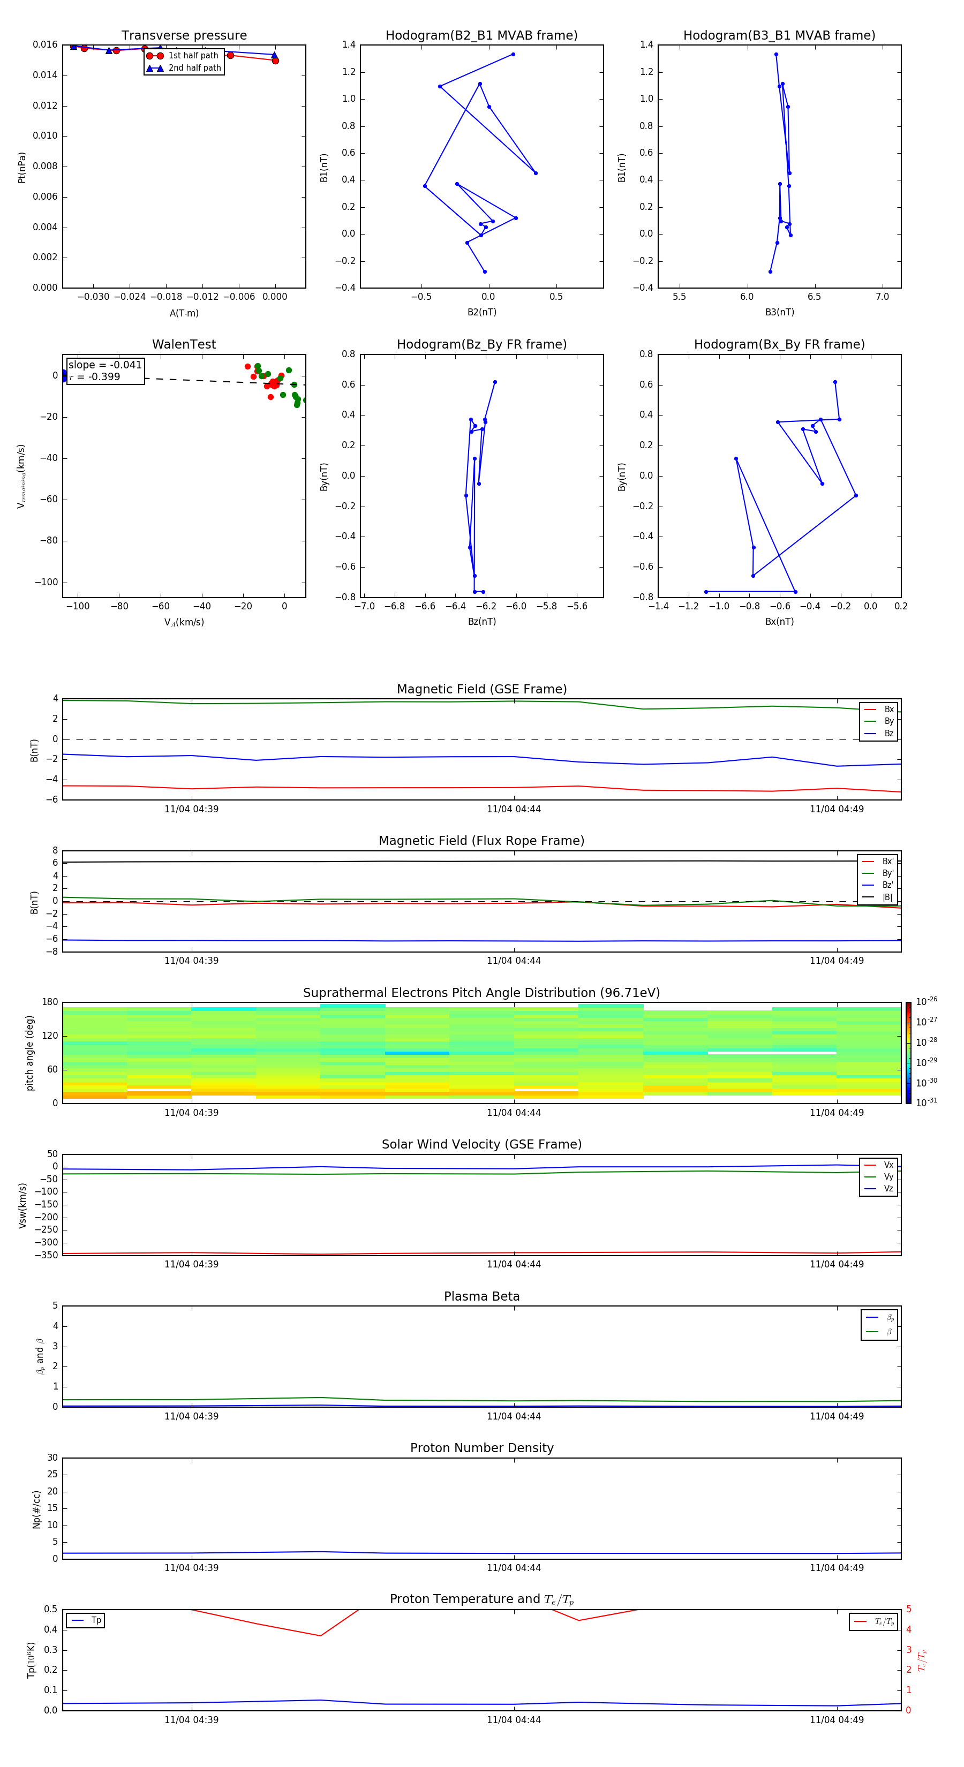Screen dimensions: 964x1767
Task: Select the "slope = -0.041" annotation
Action: click(105, 365)
